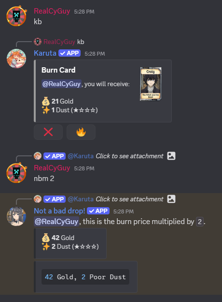The height and width of the screenshot is (302, 222).
Task: Click attachment image icon in Not a bad drop! reply
Action: click(171, 199)
